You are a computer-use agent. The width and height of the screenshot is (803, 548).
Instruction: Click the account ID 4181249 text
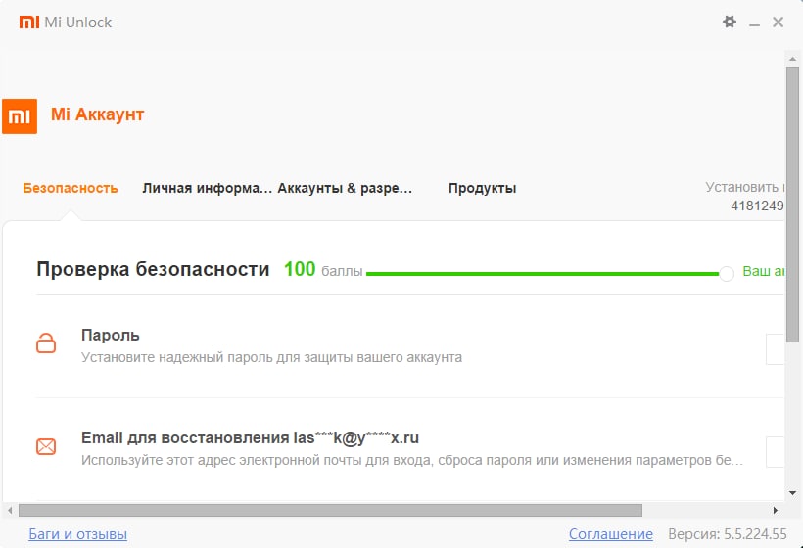coord(757,205)
